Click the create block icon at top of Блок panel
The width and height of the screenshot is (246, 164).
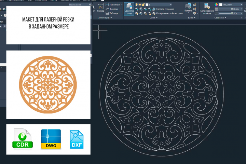[194, 5]
